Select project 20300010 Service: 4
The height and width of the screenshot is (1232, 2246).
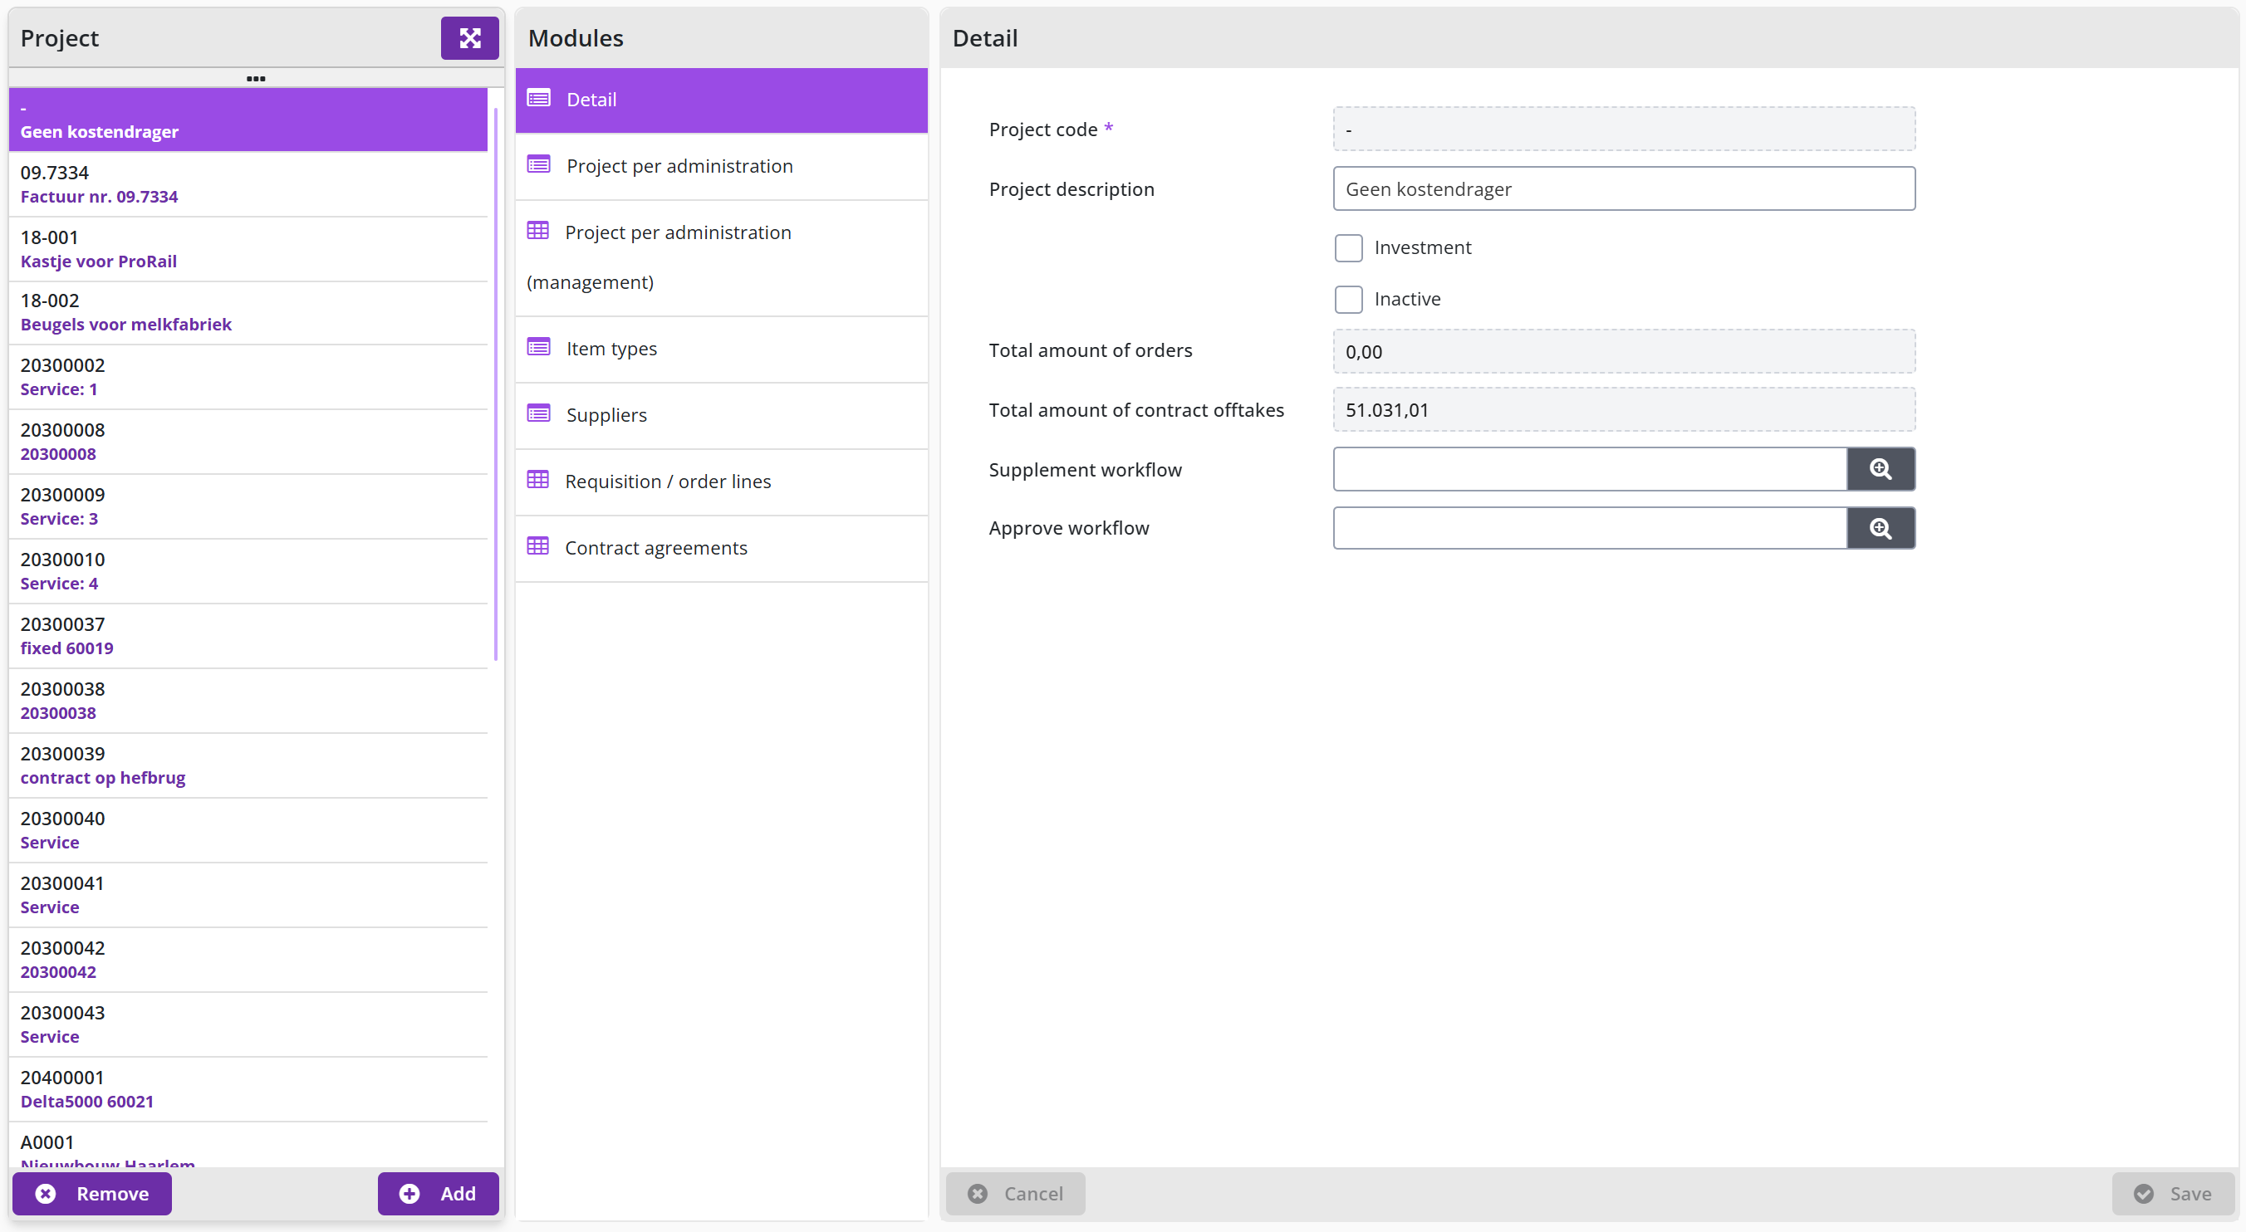pyautogui.click(x=248, y=571)
